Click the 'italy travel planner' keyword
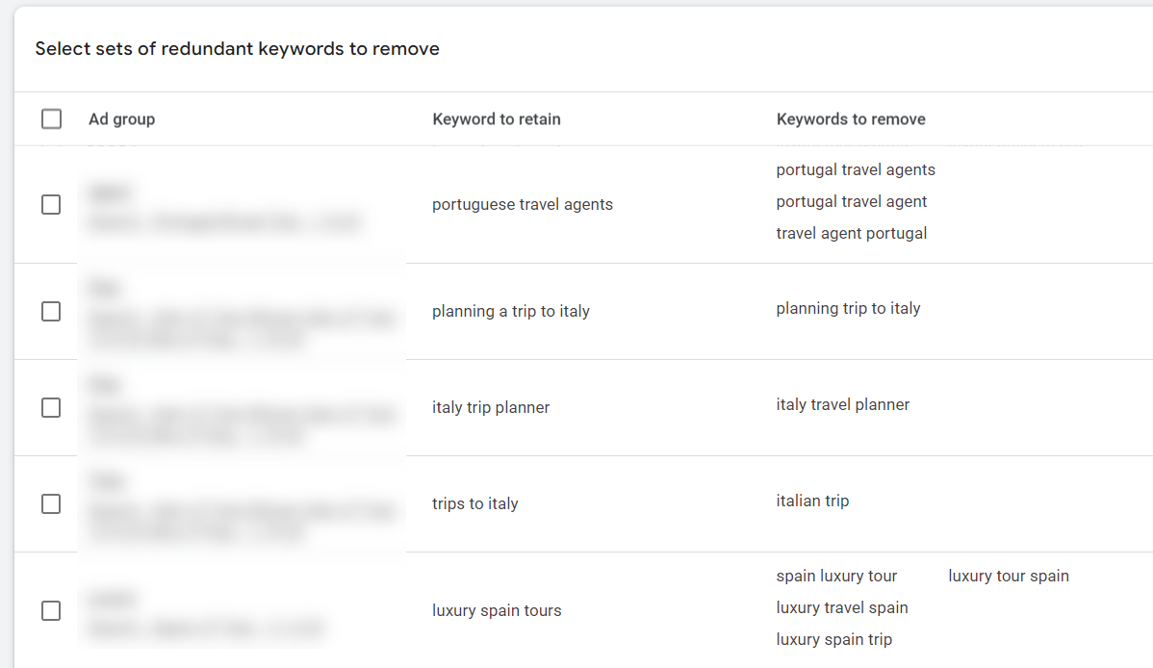Image resolution: width=1153 pixels, height=668 pixels. (843, 405)
